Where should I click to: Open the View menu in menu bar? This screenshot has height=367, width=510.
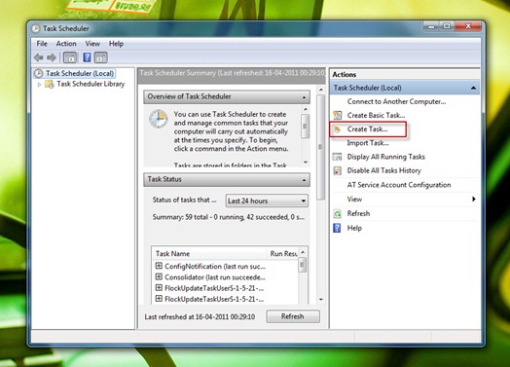click(92, 44)
